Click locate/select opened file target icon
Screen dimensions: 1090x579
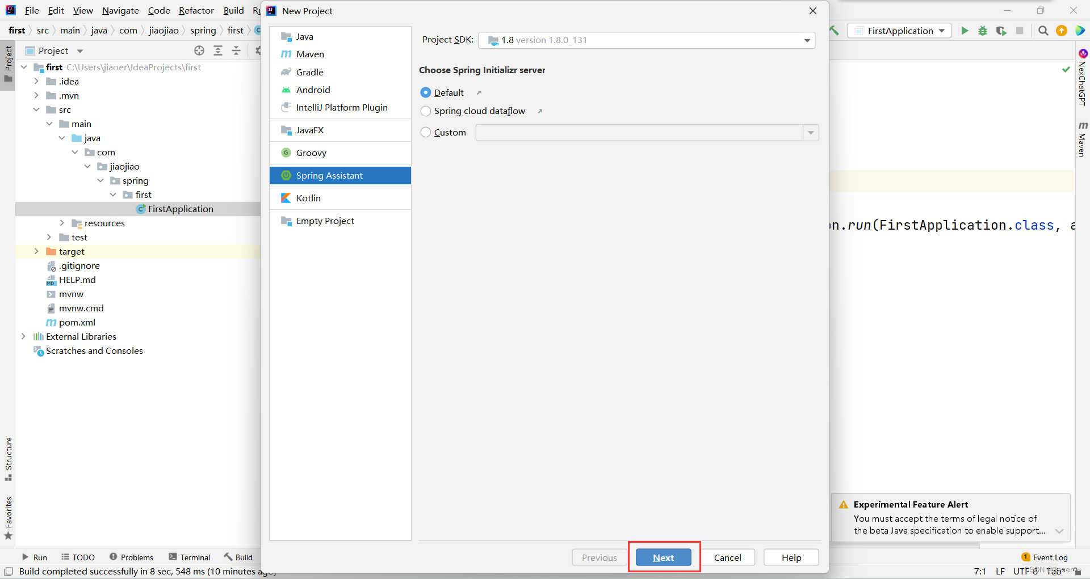[199, 50]
